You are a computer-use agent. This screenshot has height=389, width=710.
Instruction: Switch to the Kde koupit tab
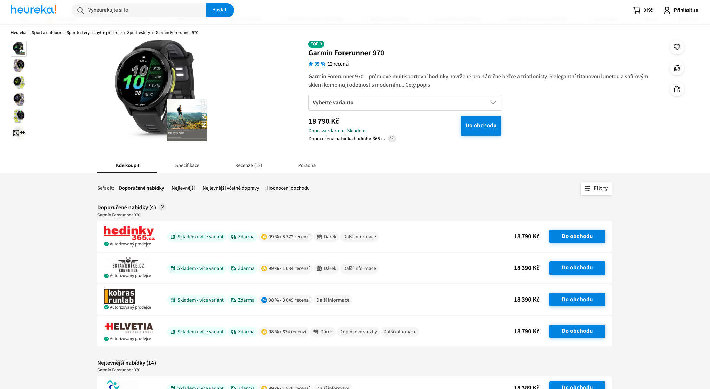(x=127, y=165)
